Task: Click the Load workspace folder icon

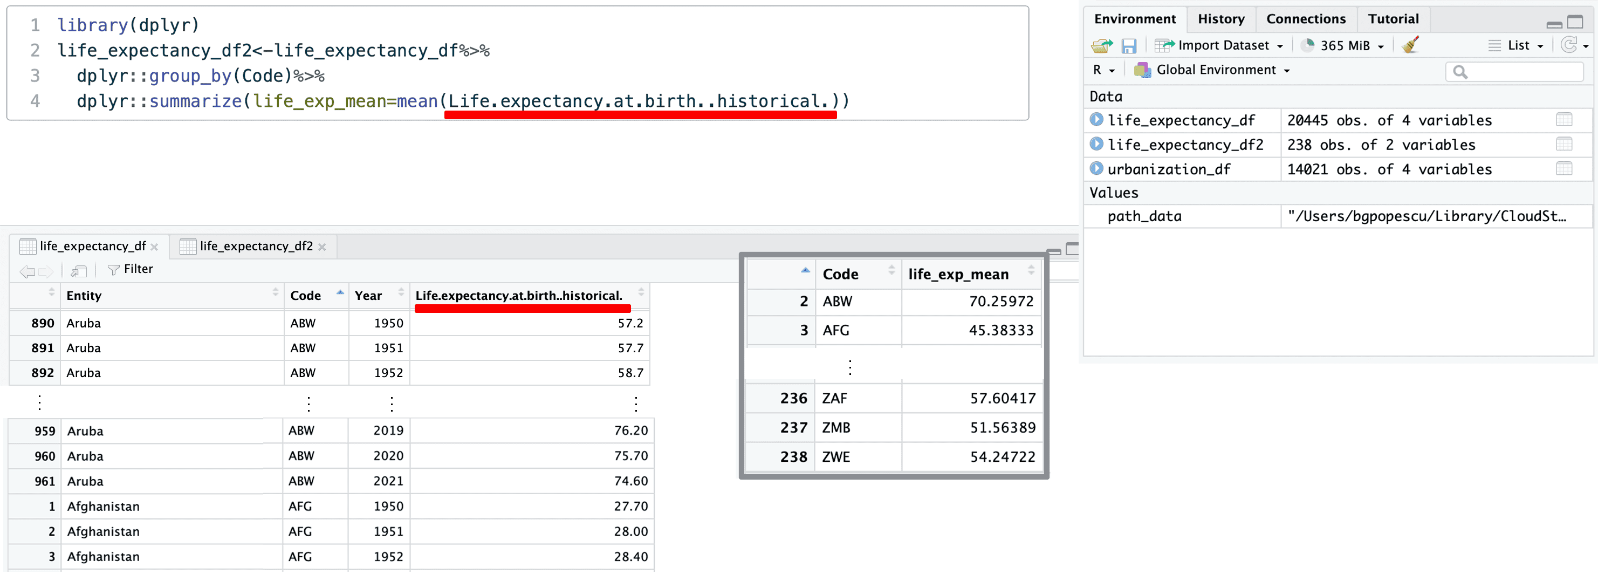Action: coord(1102,46)
